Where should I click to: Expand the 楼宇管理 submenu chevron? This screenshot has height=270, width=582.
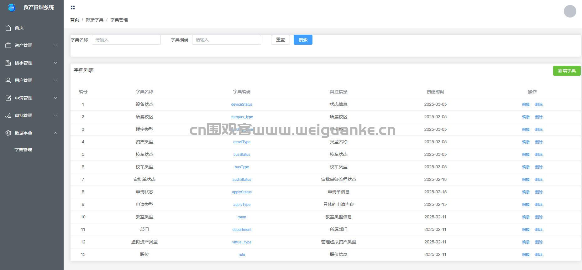[x=55, y=63]
